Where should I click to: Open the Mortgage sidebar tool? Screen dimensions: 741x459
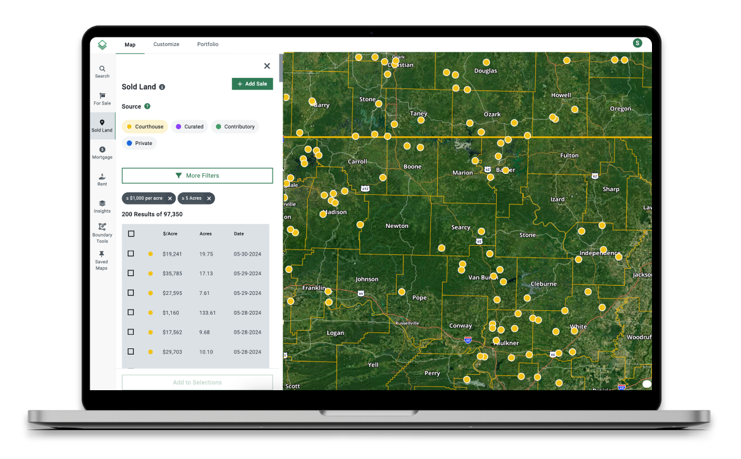click(x=102, y=153)
